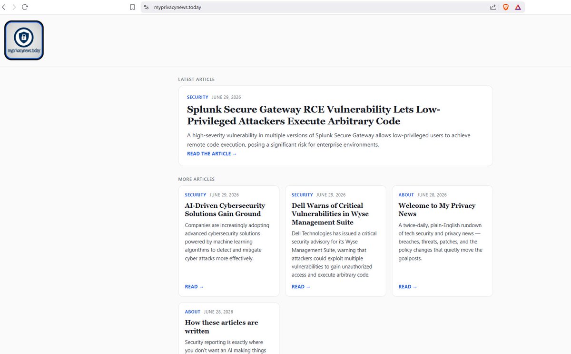Viewport: 571px width, 354px height.
Task: Go forward with the browser forward arrow
Action: pos(14,7)
